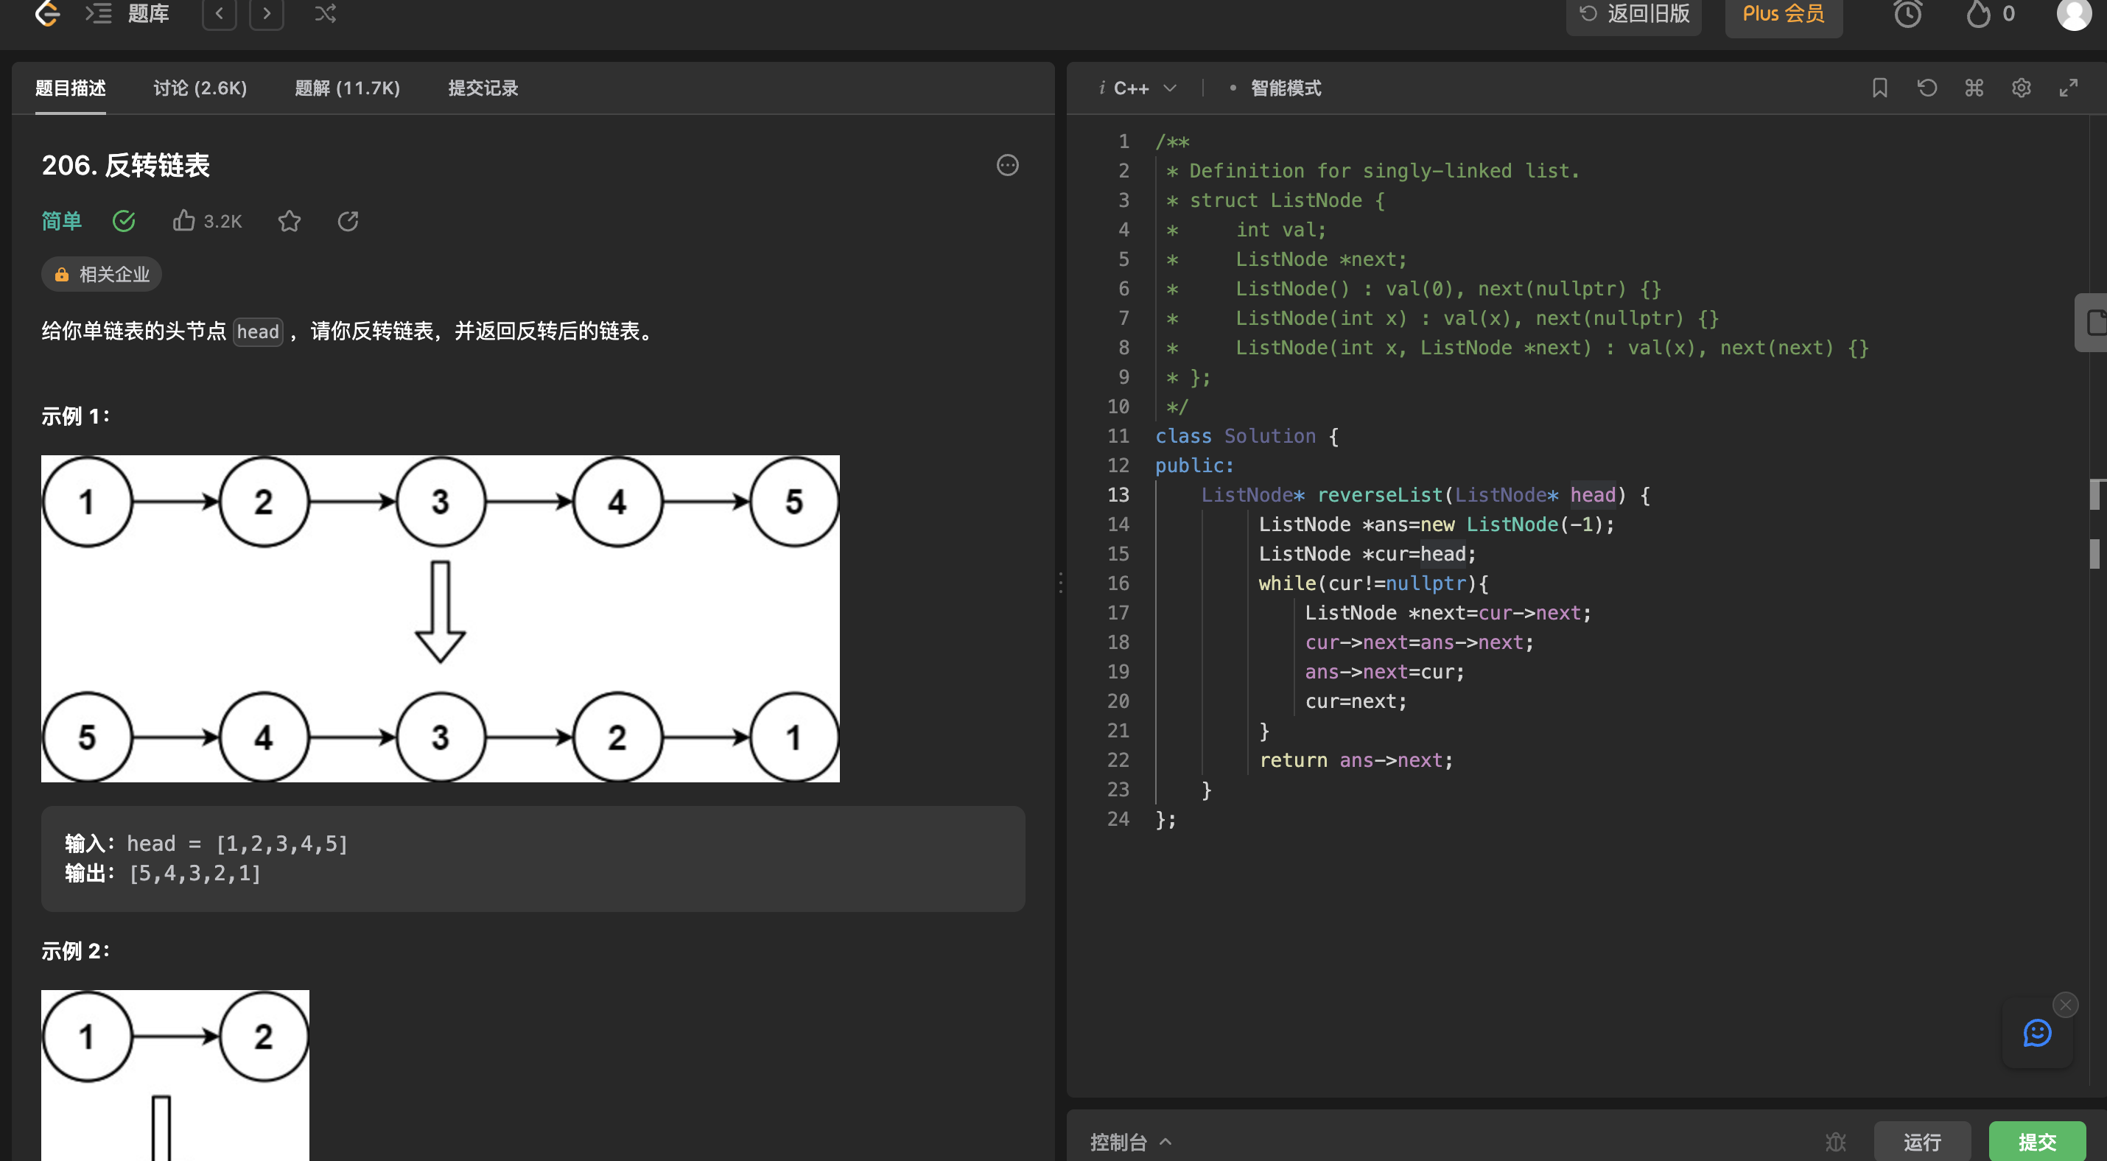Click the 运行 run button
Viewport: 2107px width, 1161px height.
1922,1140
